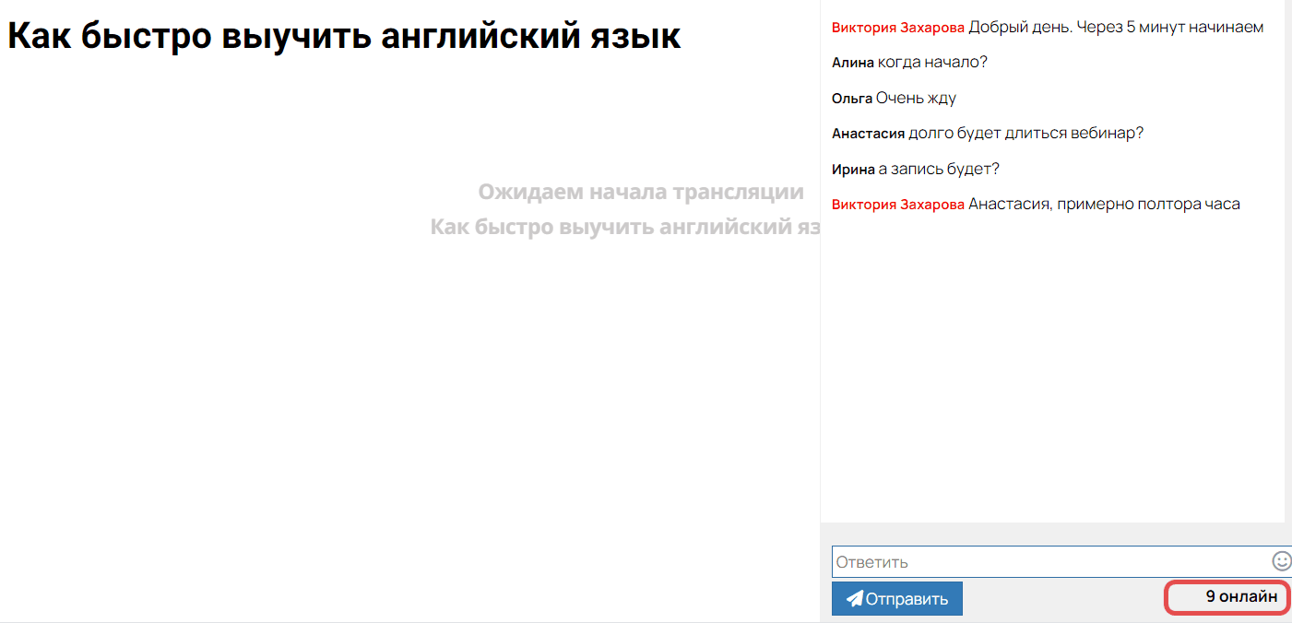
Task: Click the '9 онлайн' viewer counter
Action: (1227, 597)
